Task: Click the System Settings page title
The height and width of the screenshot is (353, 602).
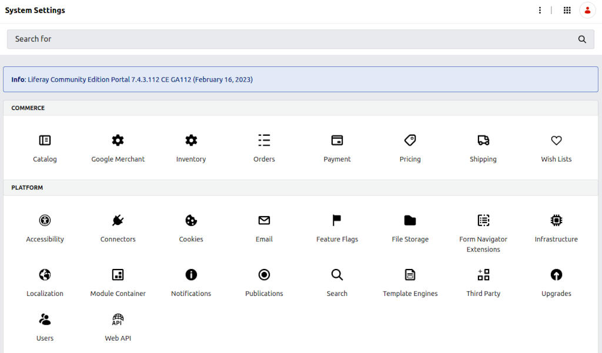Action: [x=35, y=11]
